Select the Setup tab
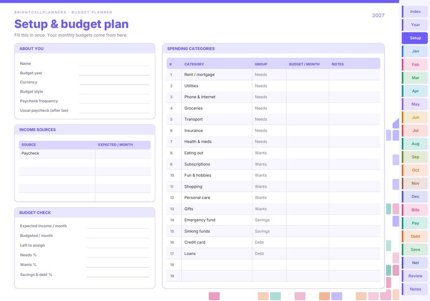This screenshot has height=301, width=430. [x=415, y=38]
